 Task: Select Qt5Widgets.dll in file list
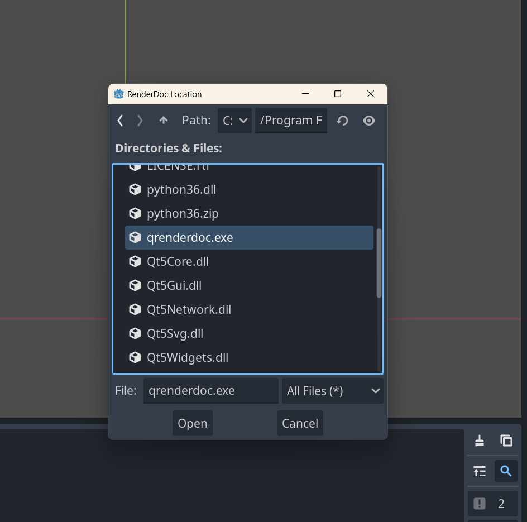click(249, 357)
